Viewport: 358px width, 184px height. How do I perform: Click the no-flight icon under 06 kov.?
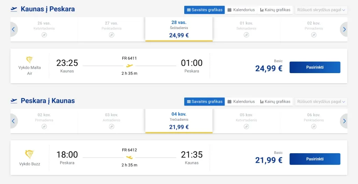coord(314,126)
